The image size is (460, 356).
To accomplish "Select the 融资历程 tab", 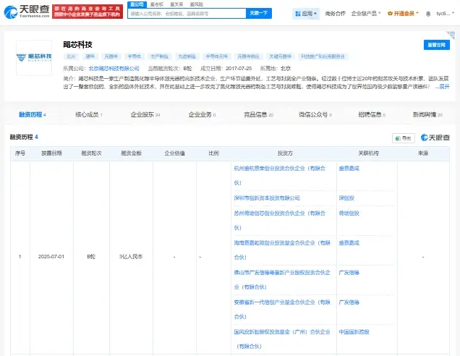I will [x=33, y=114].
